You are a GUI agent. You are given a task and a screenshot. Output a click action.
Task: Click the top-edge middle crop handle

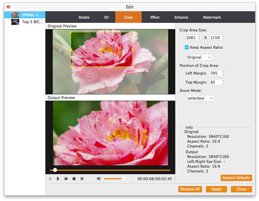[x=101, y=32]
